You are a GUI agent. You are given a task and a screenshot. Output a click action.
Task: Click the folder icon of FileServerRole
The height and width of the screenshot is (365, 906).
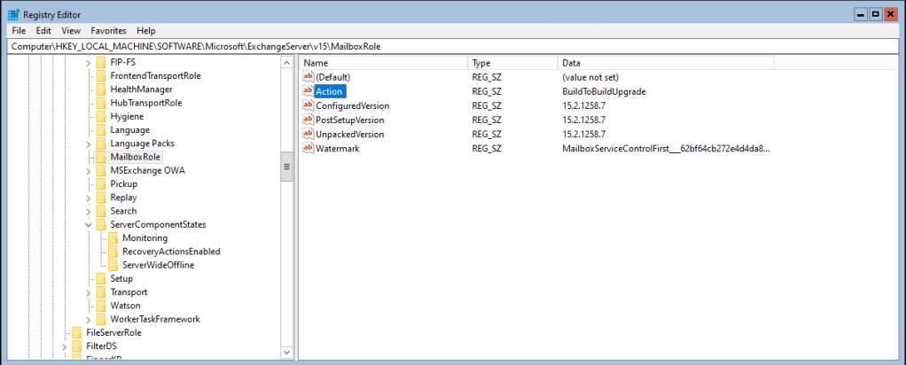click(77, 332)
